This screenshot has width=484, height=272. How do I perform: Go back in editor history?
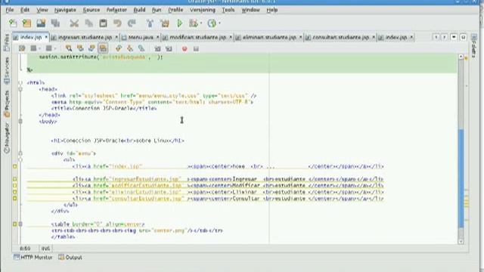(33, 48)
